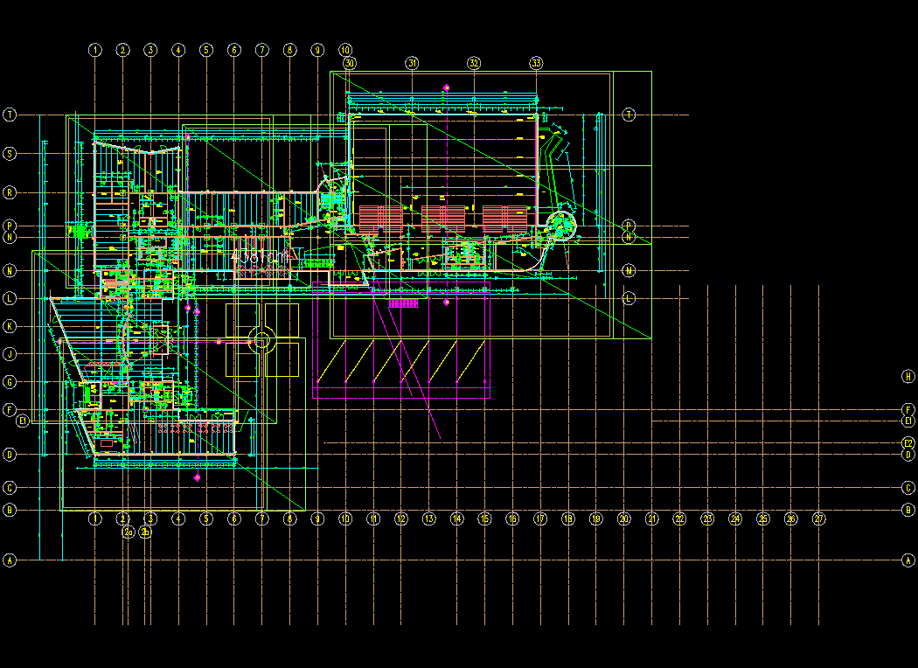Select the yellow circle between four squares
918x668 pixels.
click(261, 341)
